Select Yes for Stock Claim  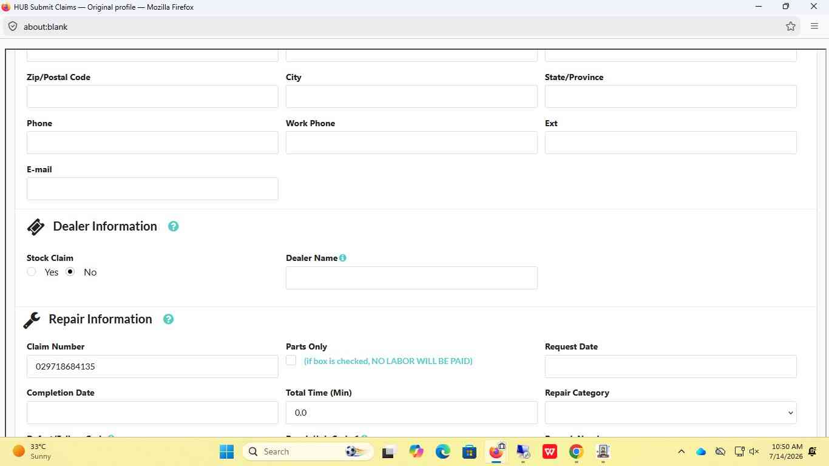tap(32, 272)
